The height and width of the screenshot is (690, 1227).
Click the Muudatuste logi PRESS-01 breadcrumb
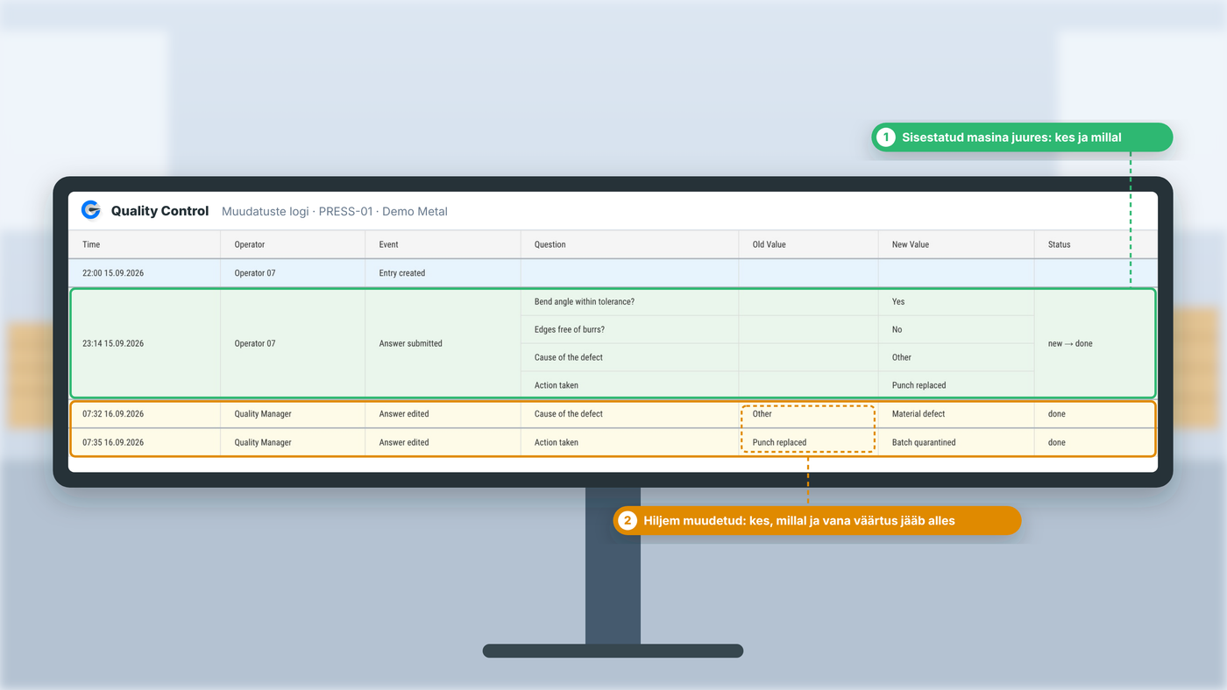[x=335, y=211]
